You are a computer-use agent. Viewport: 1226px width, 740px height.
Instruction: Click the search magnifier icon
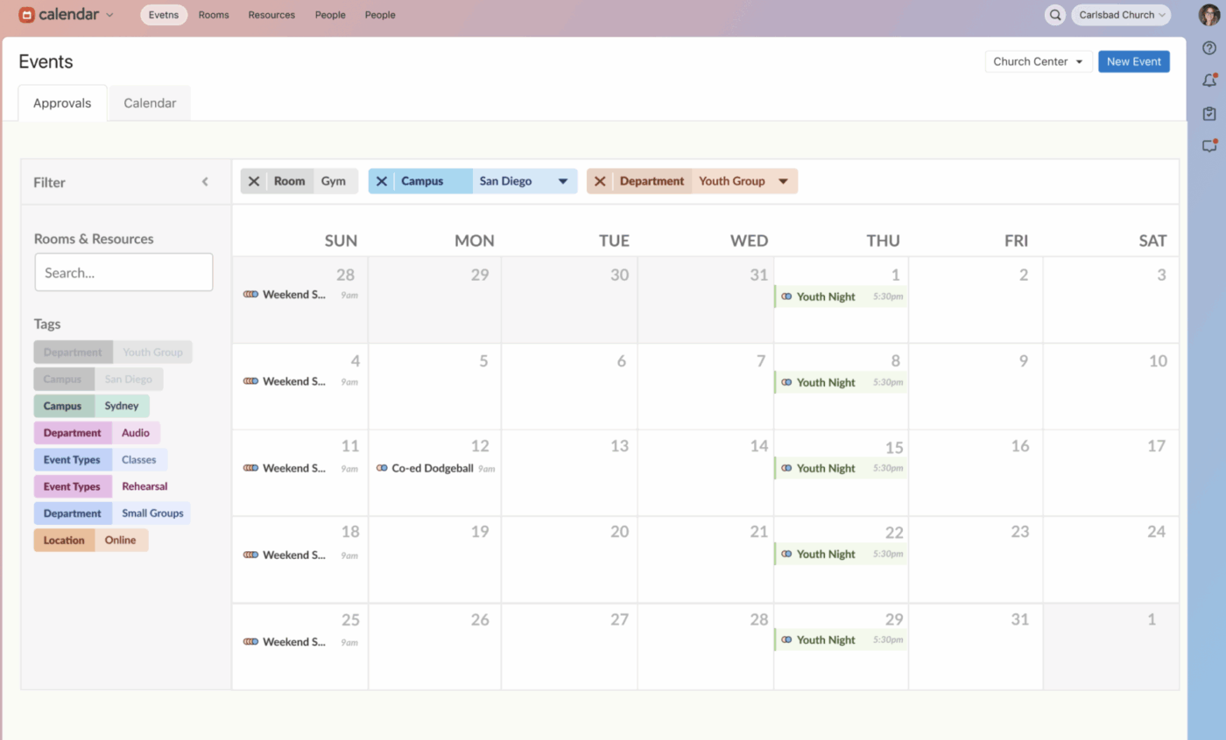point(1055,15)
